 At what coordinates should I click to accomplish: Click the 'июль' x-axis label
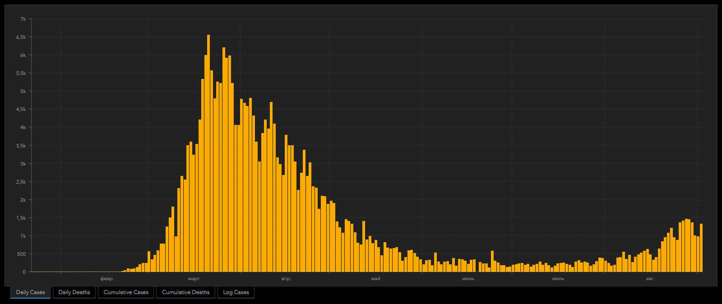558,279
